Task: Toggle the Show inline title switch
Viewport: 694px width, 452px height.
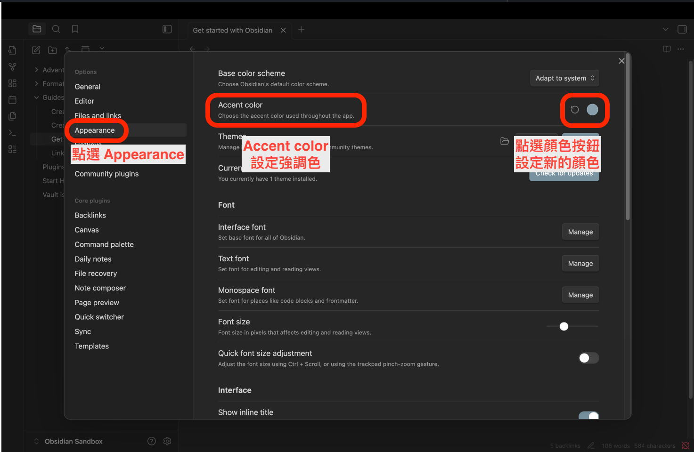Action: coord(588,415)
